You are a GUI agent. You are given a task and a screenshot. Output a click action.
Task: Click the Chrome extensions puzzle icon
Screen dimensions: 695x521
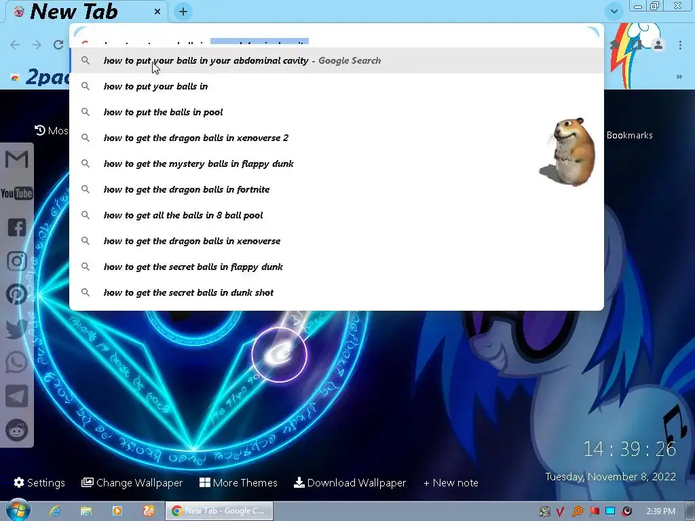coord(614,45)
